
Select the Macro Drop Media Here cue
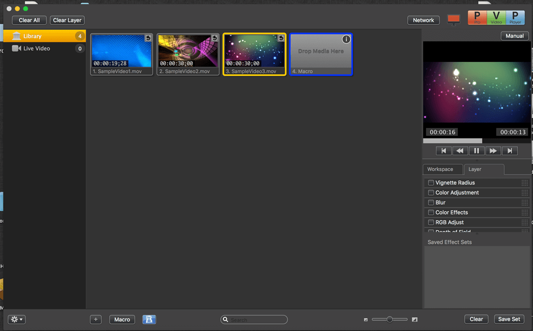[x=321, y=54]
